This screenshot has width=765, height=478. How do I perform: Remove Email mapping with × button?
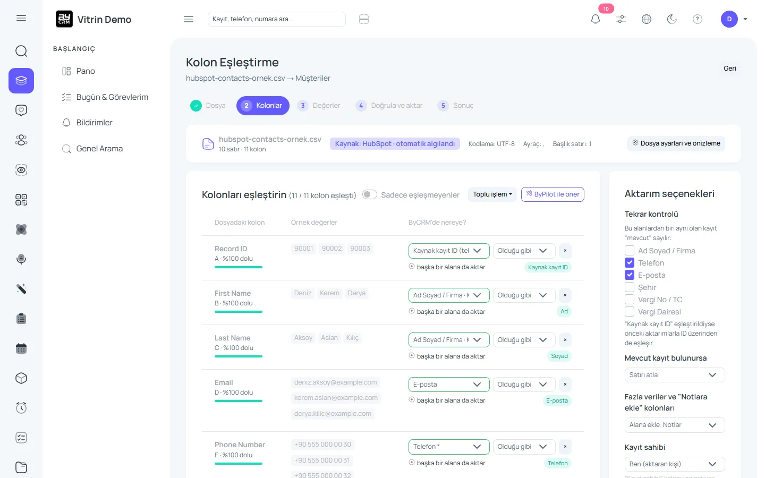tap(565, 385)
